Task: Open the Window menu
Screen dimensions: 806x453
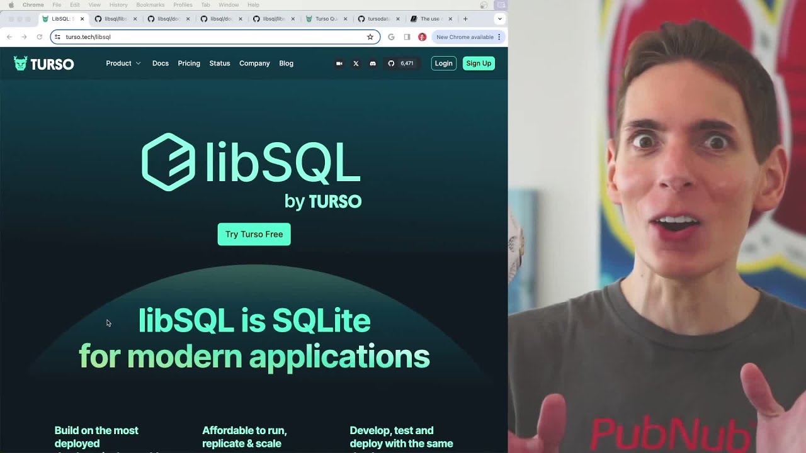Action: point(229,5)
